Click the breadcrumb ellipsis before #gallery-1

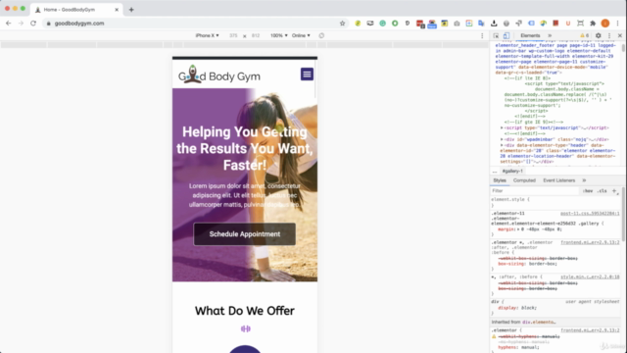coord(495,172)
